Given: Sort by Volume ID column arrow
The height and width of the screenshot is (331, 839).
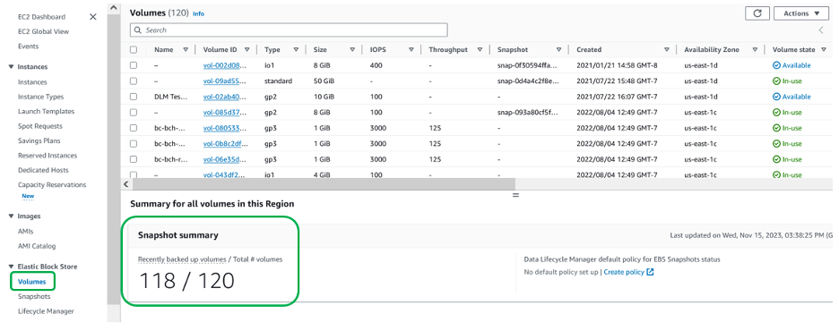Looking at the screenshot, I should (247, 50).
